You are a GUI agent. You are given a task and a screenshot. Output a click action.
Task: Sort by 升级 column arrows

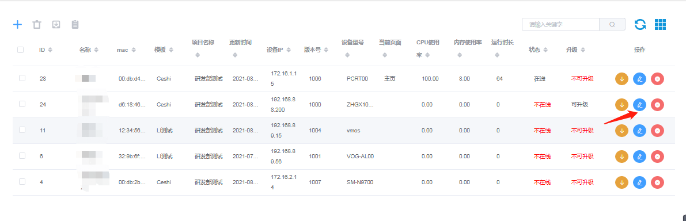tap(582, 50)
